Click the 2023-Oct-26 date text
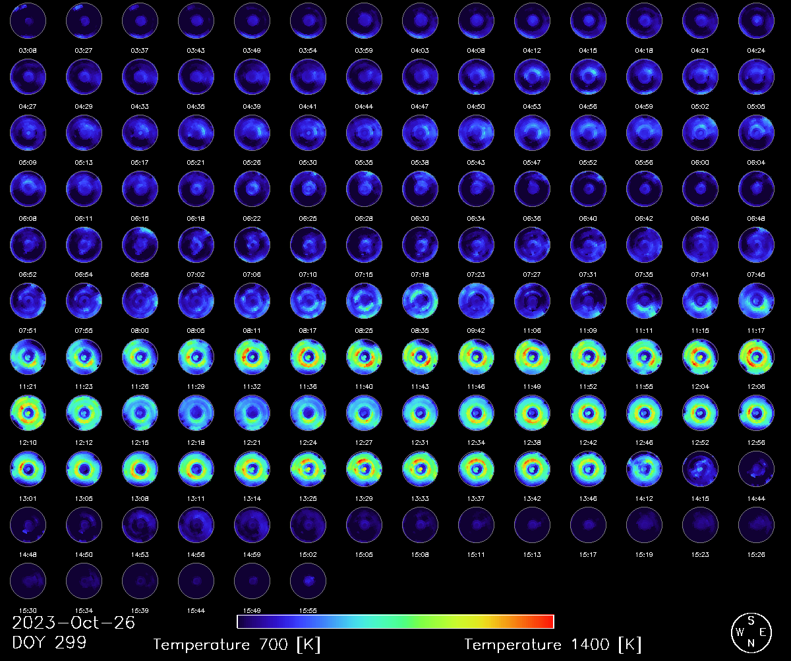Image resolution: width=791 pixels, height=661 pixels. pos(73,623)
